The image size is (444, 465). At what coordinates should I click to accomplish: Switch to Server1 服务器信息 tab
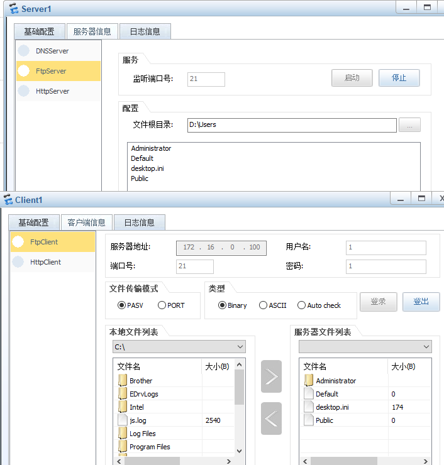(x=92, y=31)
